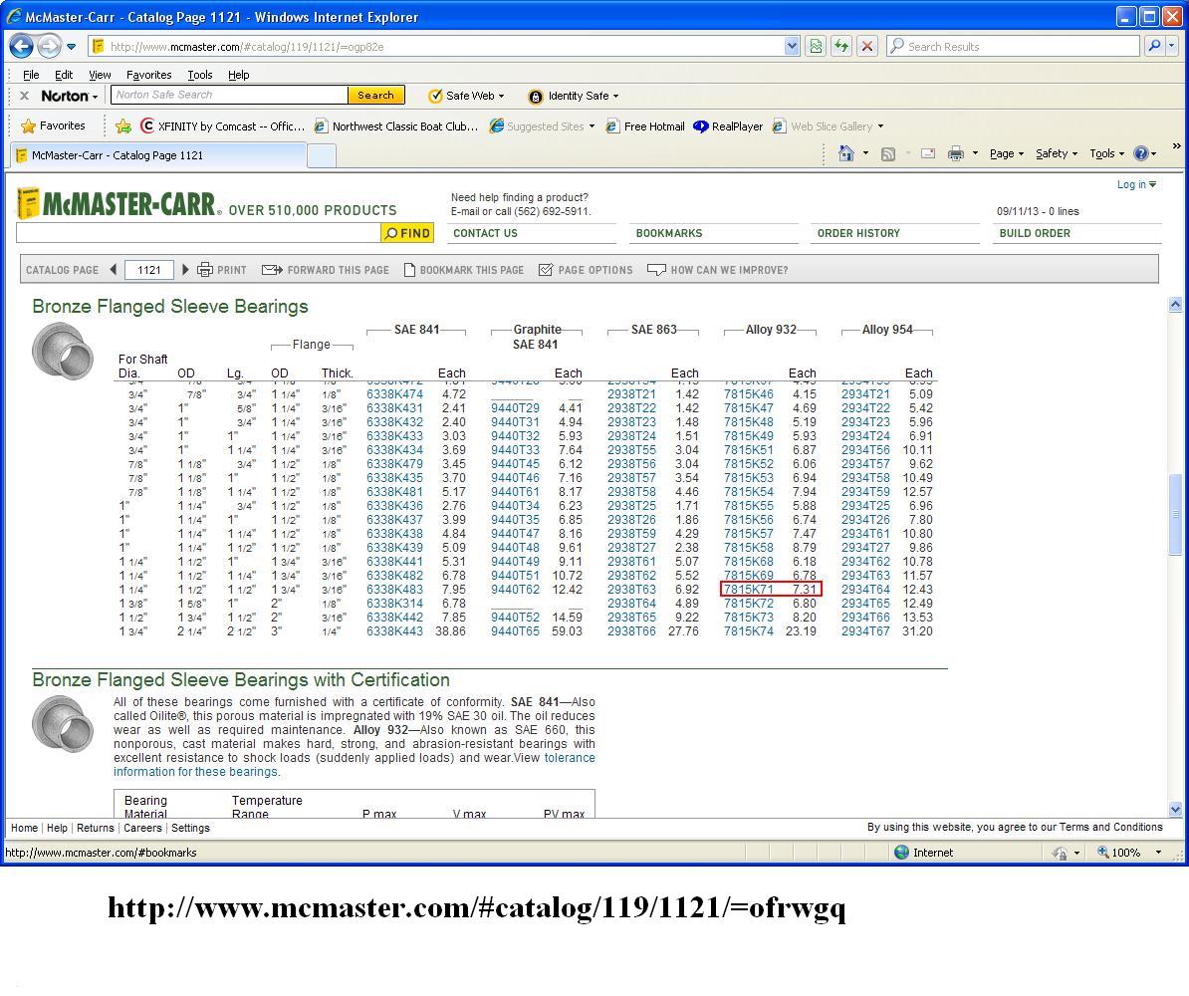Select the McMaster-Carr Catalog Page 1121 tab
1189x996 pixels.
point(157,154)
